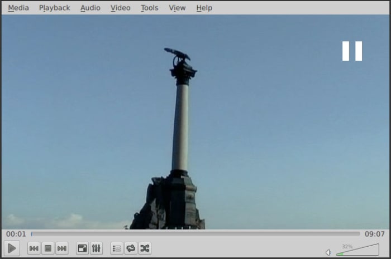Set volume on the volume slider
391x259 pixels.
point(357,251)
